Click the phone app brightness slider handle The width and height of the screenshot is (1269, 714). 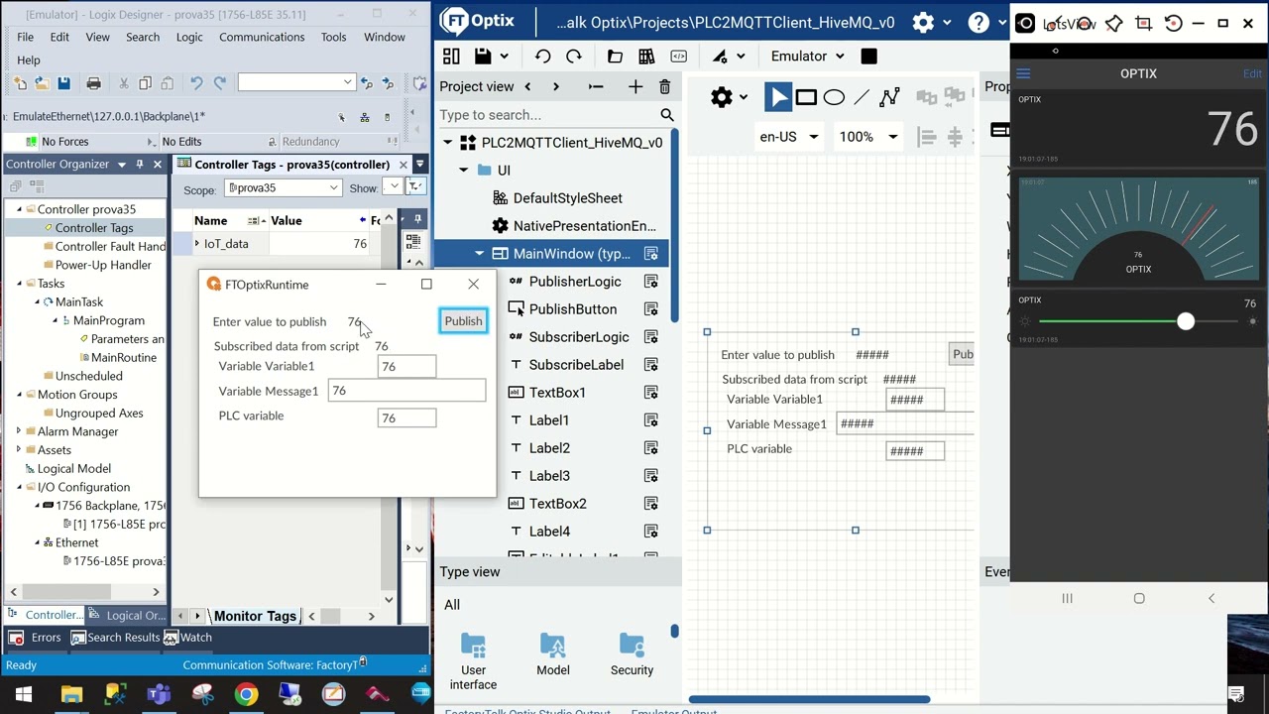click(1186, 321)
